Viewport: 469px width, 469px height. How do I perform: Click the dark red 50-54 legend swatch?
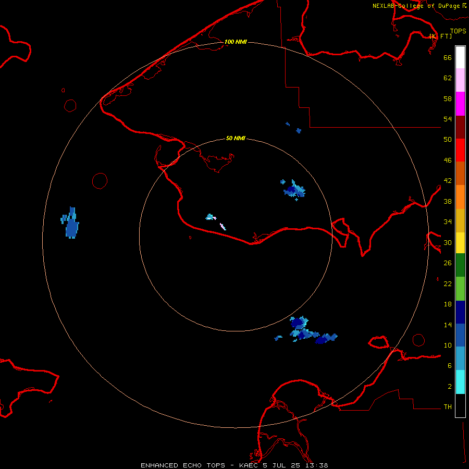(460, 127)
